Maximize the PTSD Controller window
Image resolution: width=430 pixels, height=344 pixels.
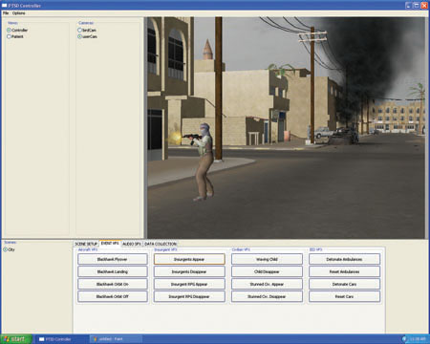pos(417,6)
